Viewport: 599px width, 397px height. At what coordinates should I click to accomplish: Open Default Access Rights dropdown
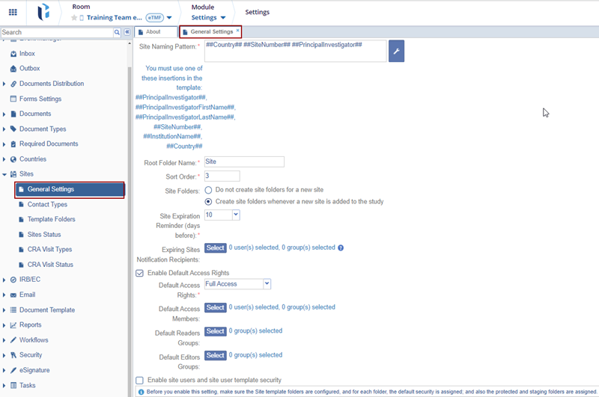[x=267, y=284]
